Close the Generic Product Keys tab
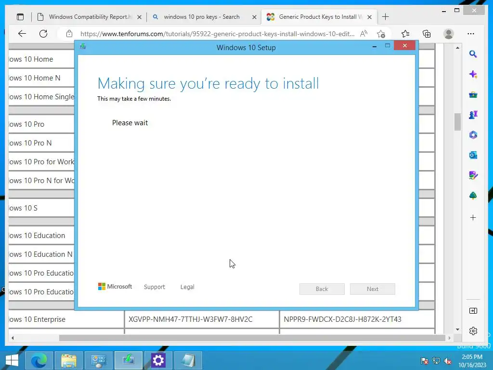The width and height of the screenshot is (493, 370). tap(370, 17)
